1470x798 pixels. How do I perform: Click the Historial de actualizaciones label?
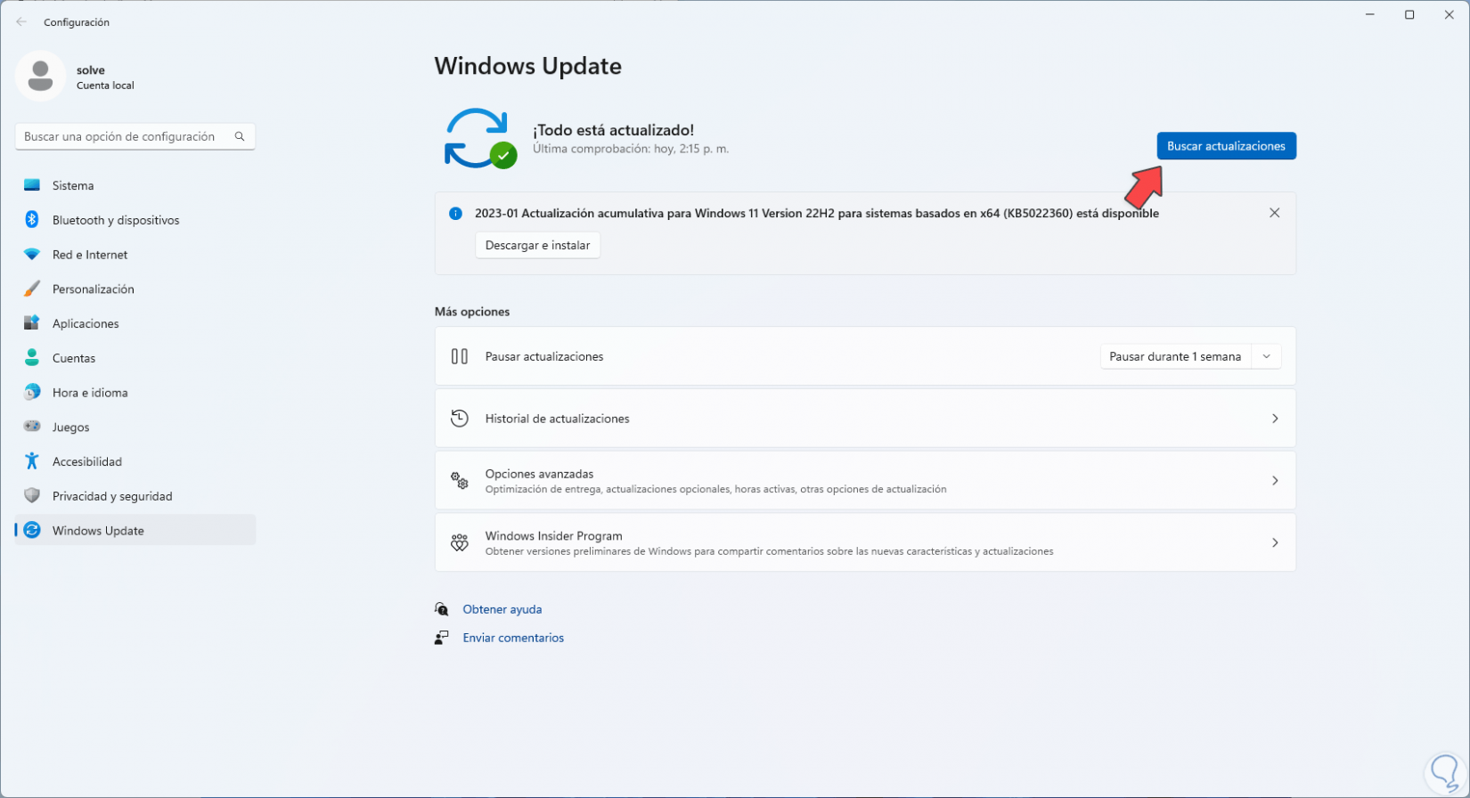(557, 419)
